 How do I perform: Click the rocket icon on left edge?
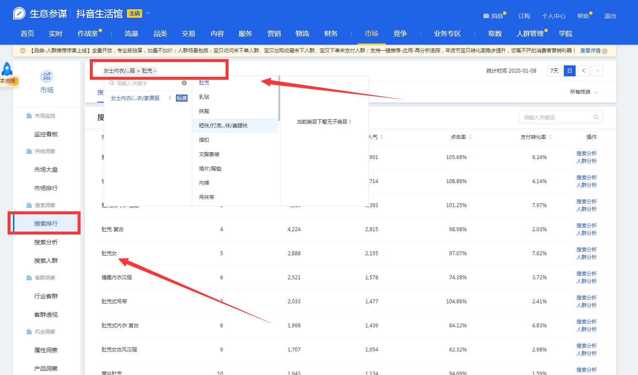(7, 69)
